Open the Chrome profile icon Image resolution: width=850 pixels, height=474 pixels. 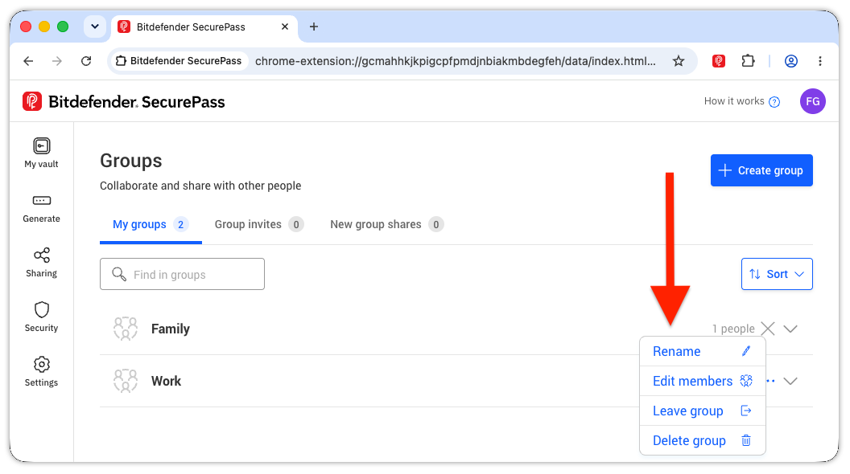coord(791,61)
